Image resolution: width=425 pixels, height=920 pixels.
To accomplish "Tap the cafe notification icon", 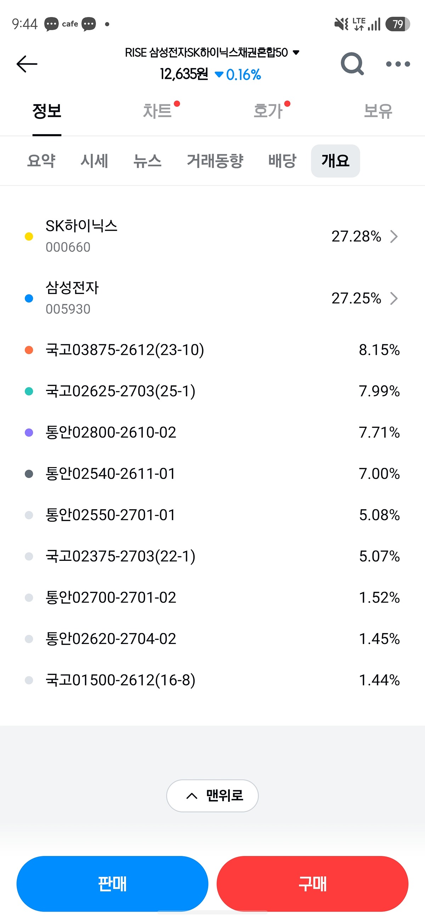I will pyautogui.click(x=70, y=24).
